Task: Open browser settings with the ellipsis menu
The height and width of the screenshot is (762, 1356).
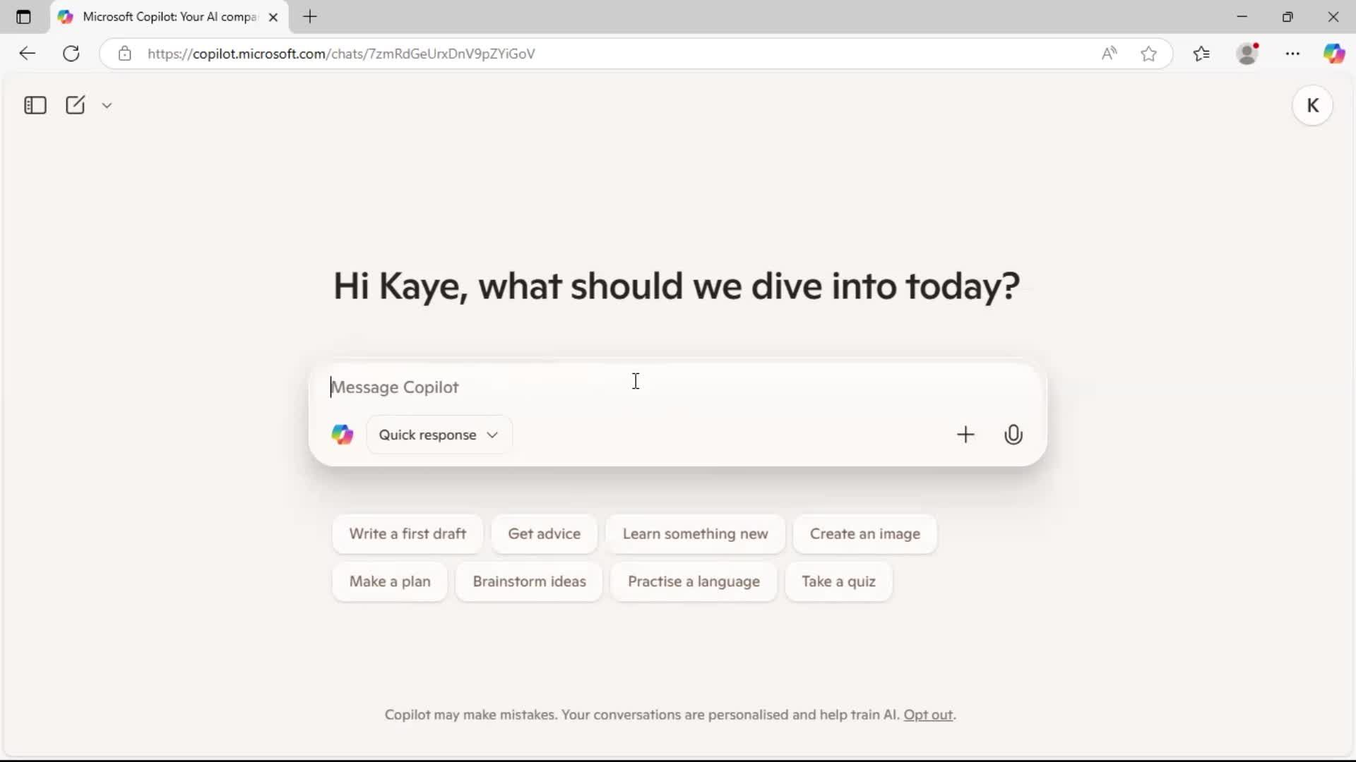Action: pos(1293,53)
